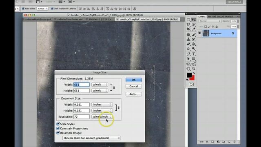Open pixel Width units dropdown

coord(100,85)
